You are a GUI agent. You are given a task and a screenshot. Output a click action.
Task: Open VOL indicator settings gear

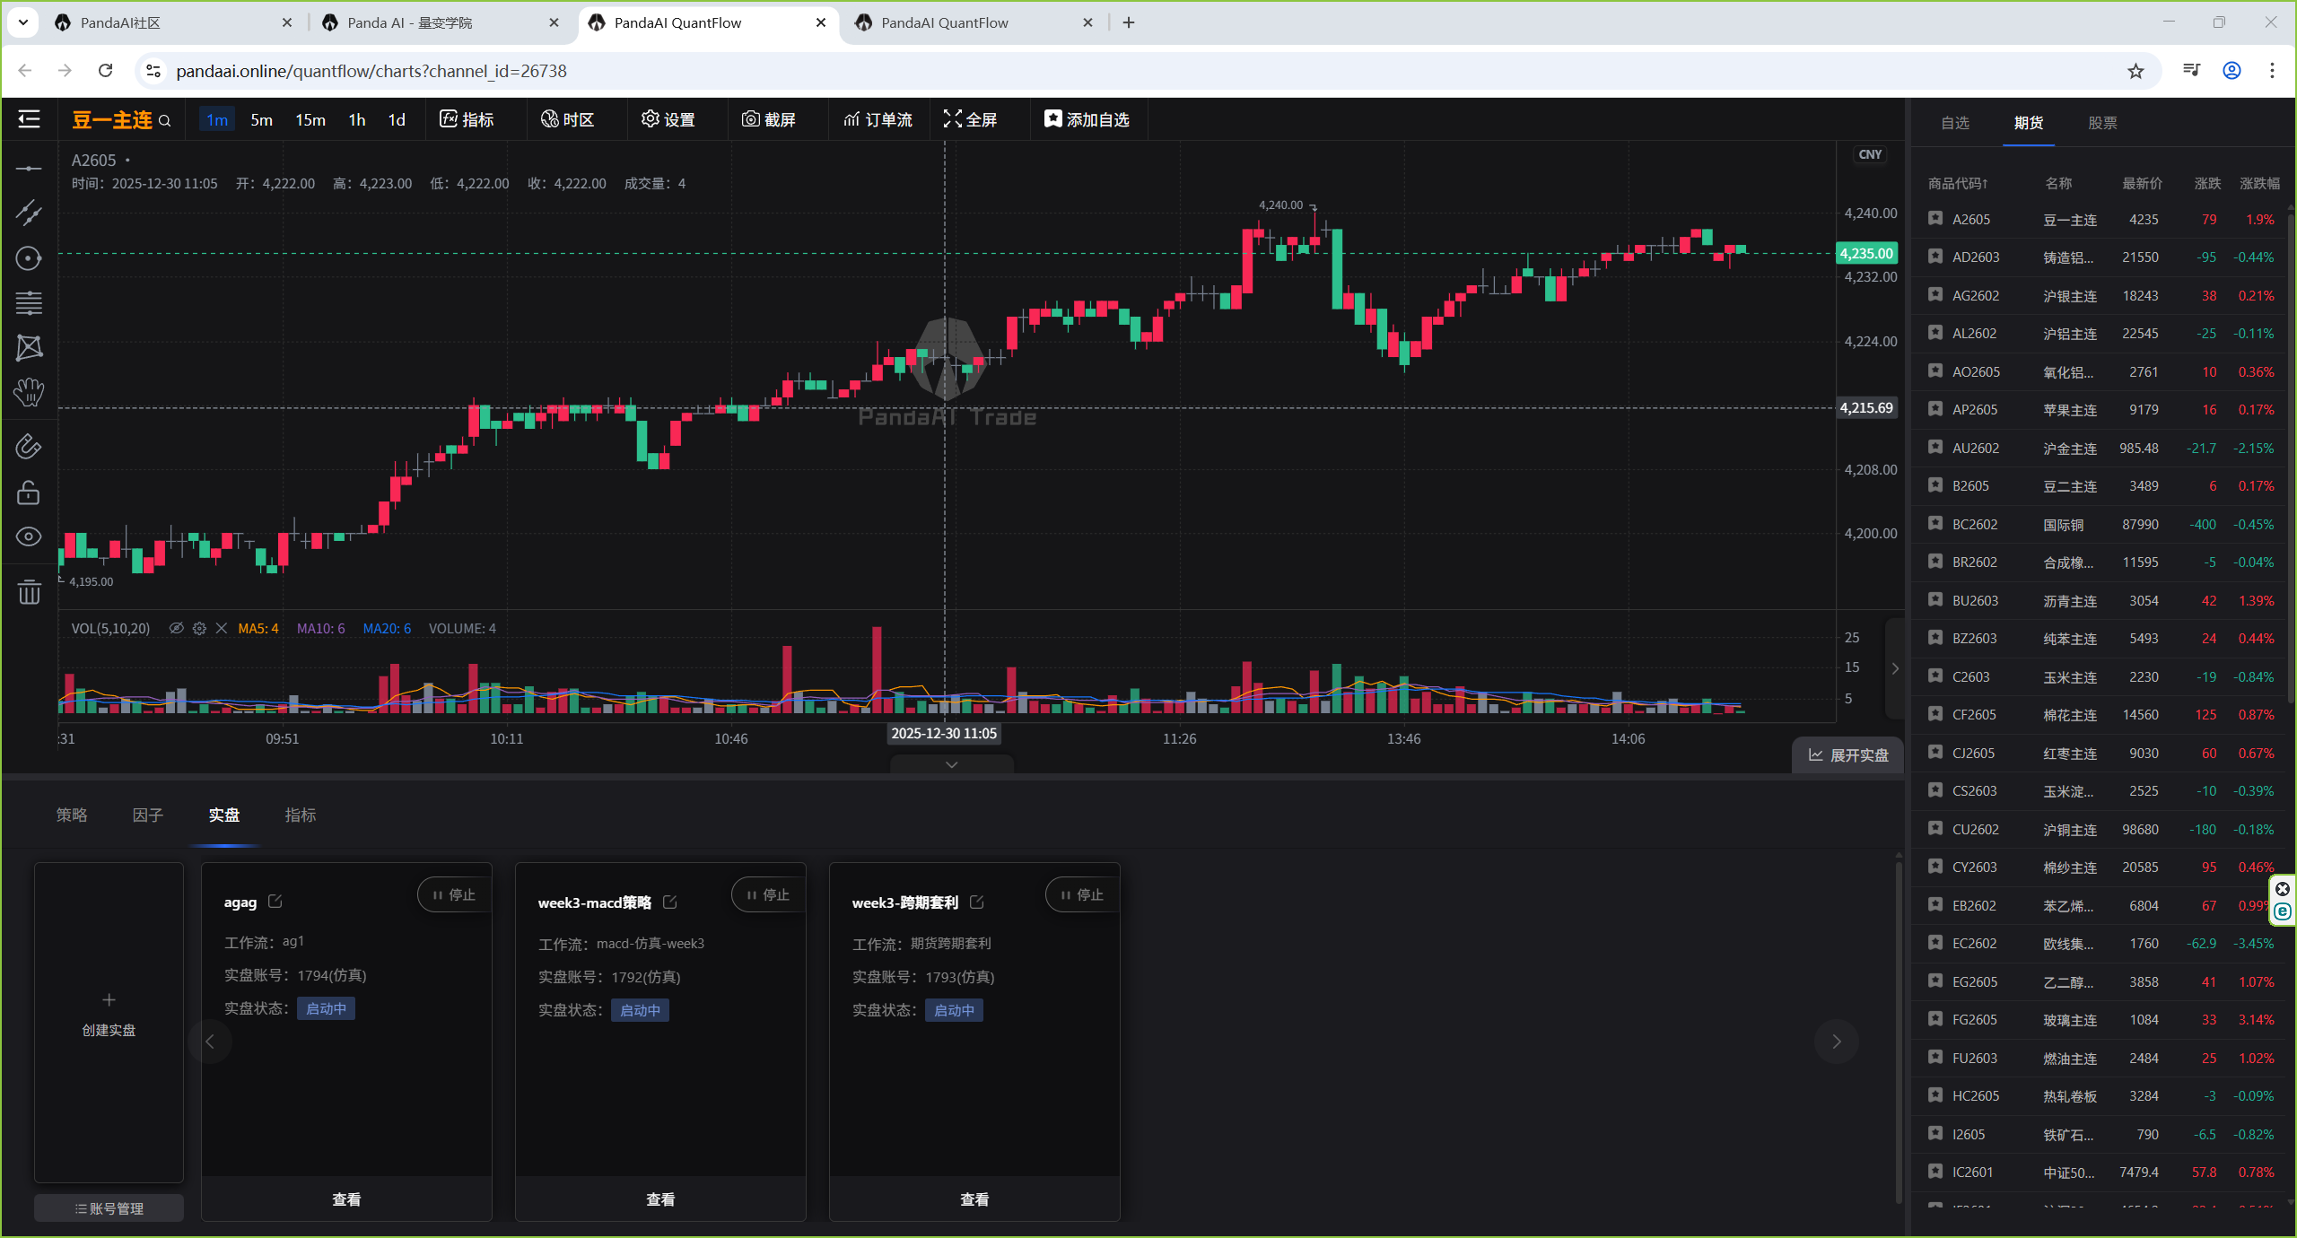click(x=199, y=628)
